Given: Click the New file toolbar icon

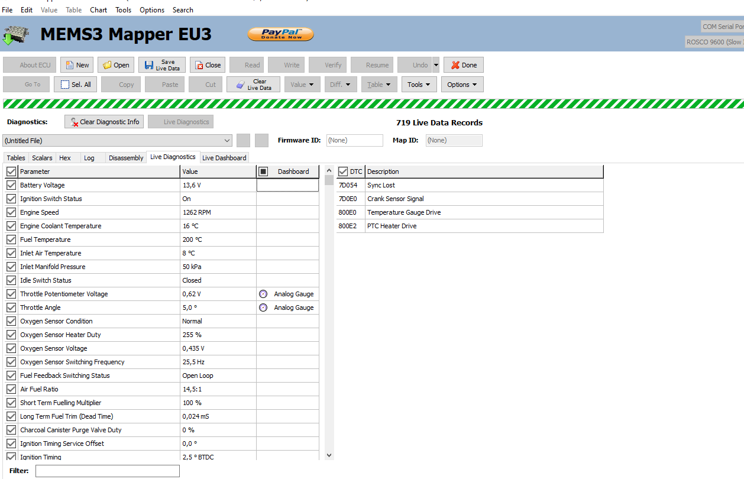Looking at the screenshot, I should (70, 65).
